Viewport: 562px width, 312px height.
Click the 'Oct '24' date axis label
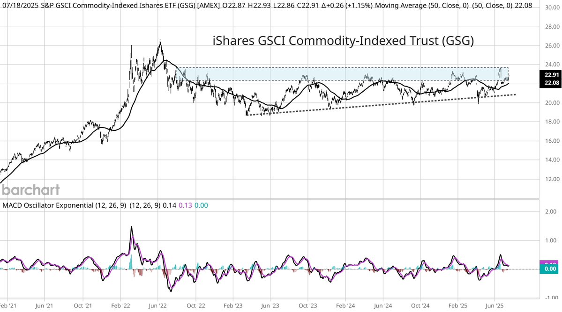point(420,306)
